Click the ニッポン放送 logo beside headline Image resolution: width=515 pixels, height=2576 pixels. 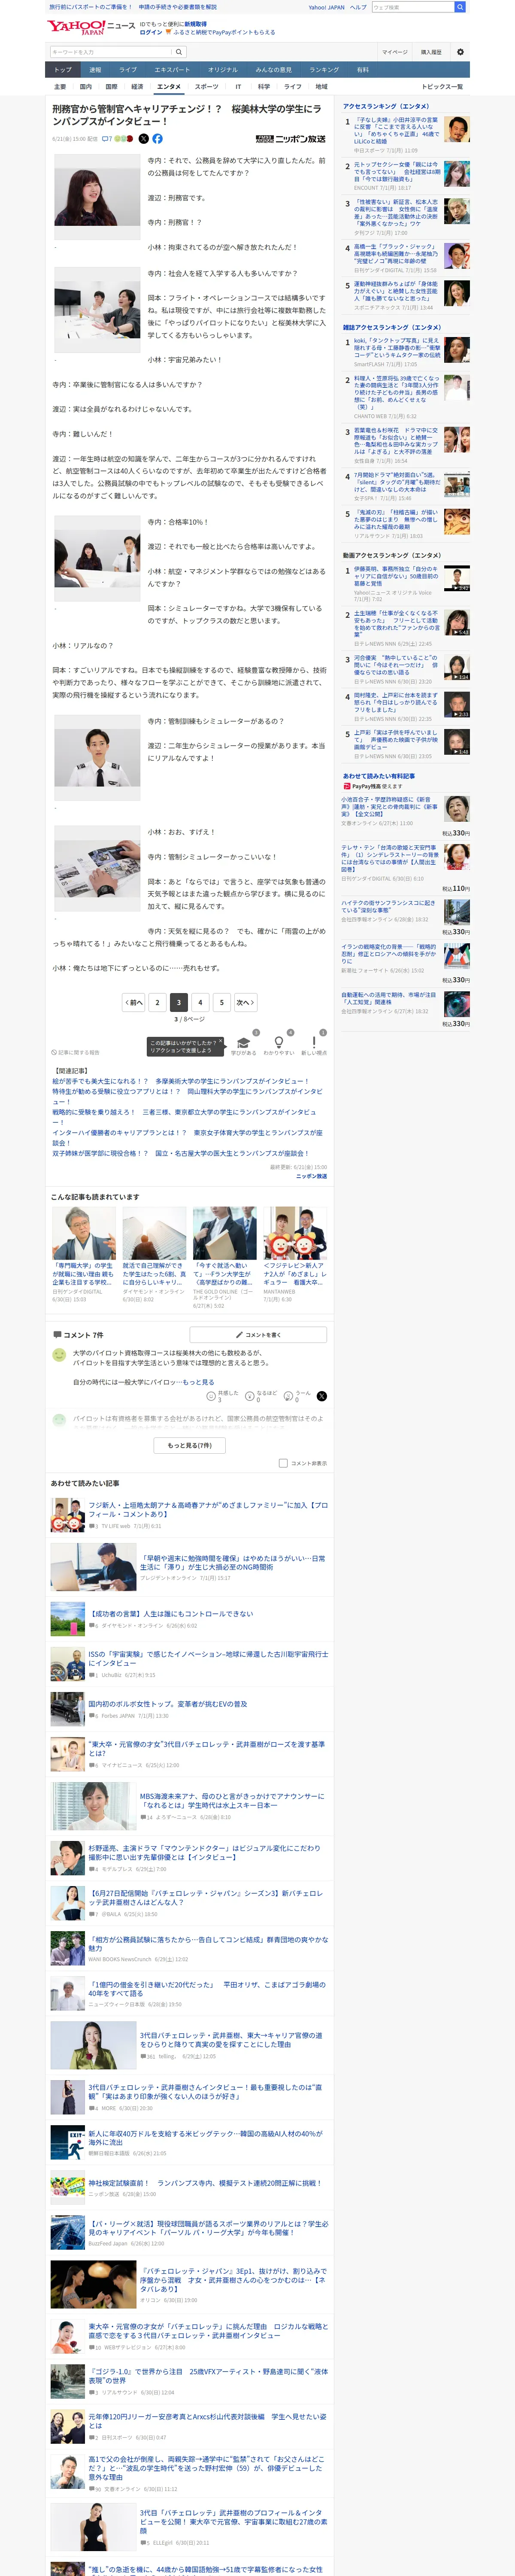pos(291,139)
